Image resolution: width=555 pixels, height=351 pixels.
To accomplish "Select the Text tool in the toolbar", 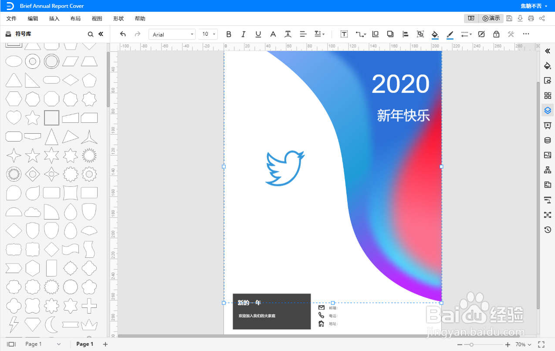I will [x=344, y=34].
